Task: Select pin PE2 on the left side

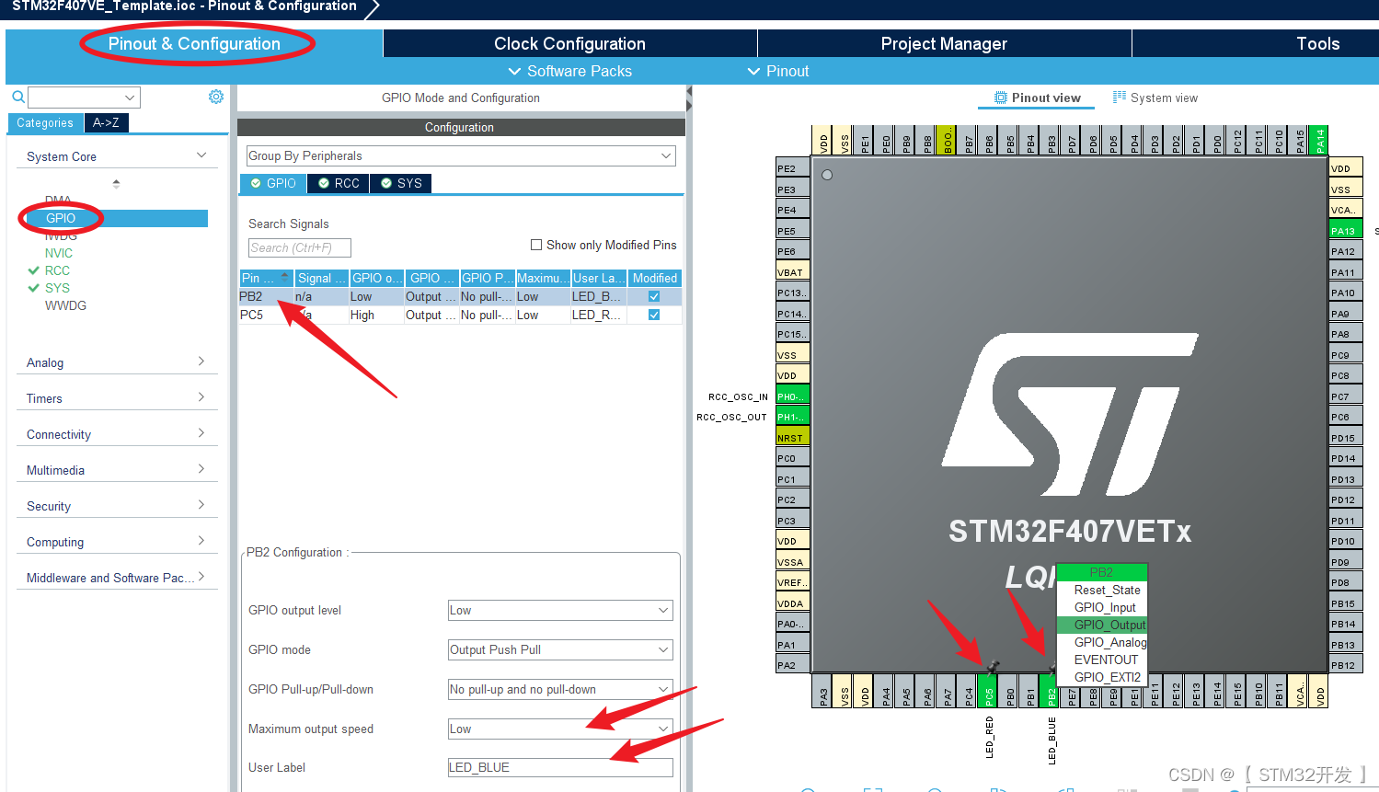Action: 792,167
